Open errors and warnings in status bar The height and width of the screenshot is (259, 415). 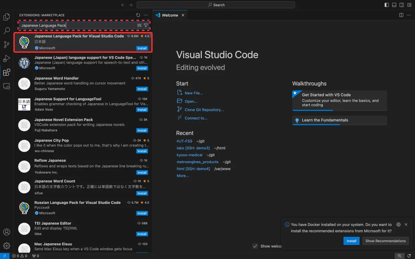[x=20, y=256]
